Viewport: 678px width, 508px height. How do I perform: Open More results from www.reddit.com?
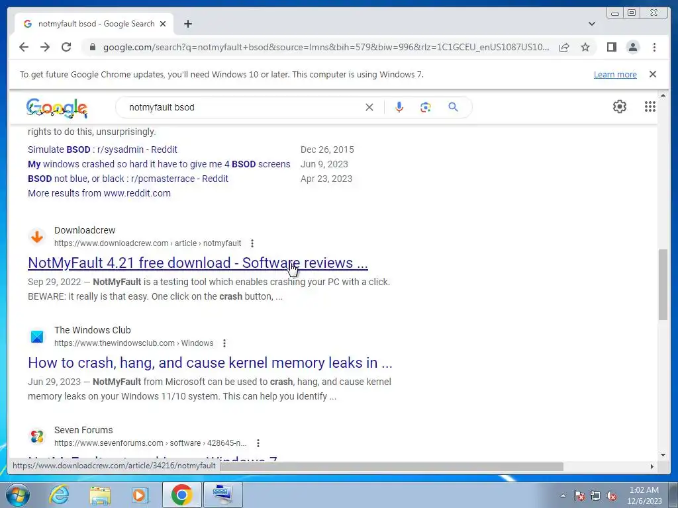tap(99, 193)
